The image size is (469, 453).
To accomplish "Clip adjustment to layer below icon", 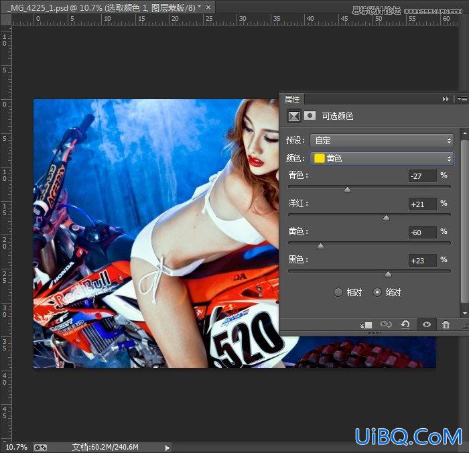I will [366, 324].
